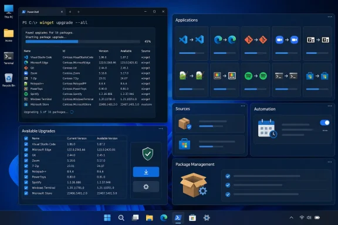Open the Recycle Bin desktop icon
Screen dimensions: 338x225
[9, 80]
